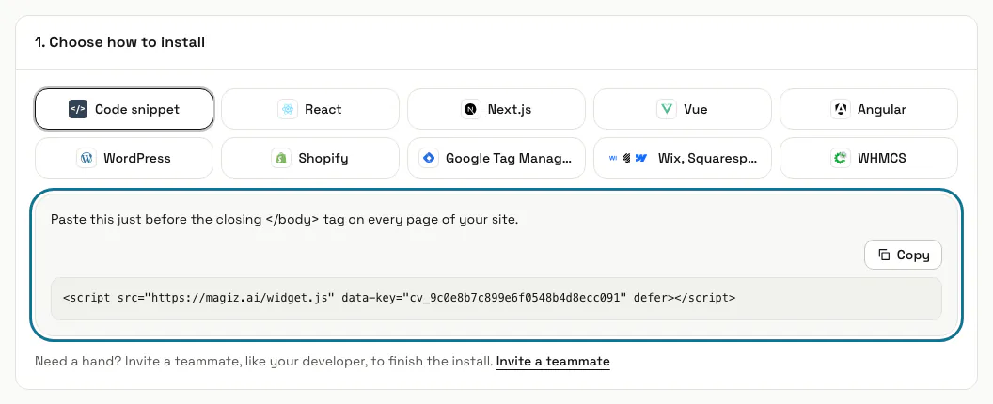Click the green WHMCS gear icon
Viewport: 993px width, 404px height.
coord(841,158)
